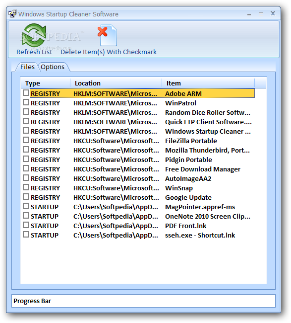Click the AutoImageAA2 item

tap(188, 179)
